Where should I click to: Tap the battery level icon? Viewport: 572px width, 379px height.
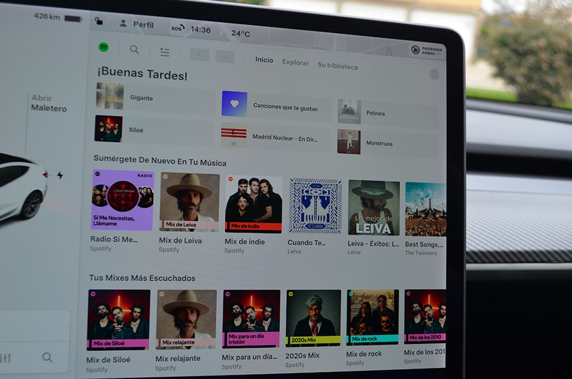tap(74, 18)
